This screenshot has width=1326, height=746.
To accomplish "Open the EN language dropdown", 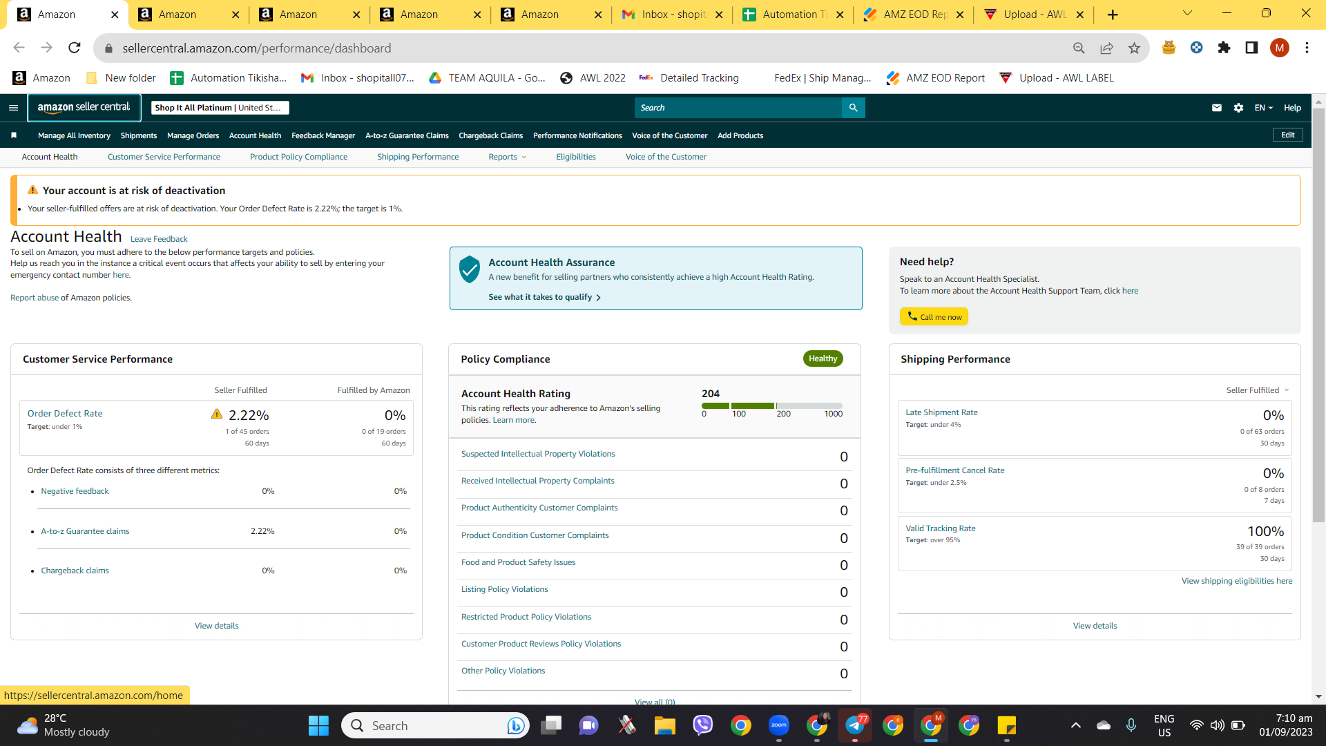I will 1263,108.
